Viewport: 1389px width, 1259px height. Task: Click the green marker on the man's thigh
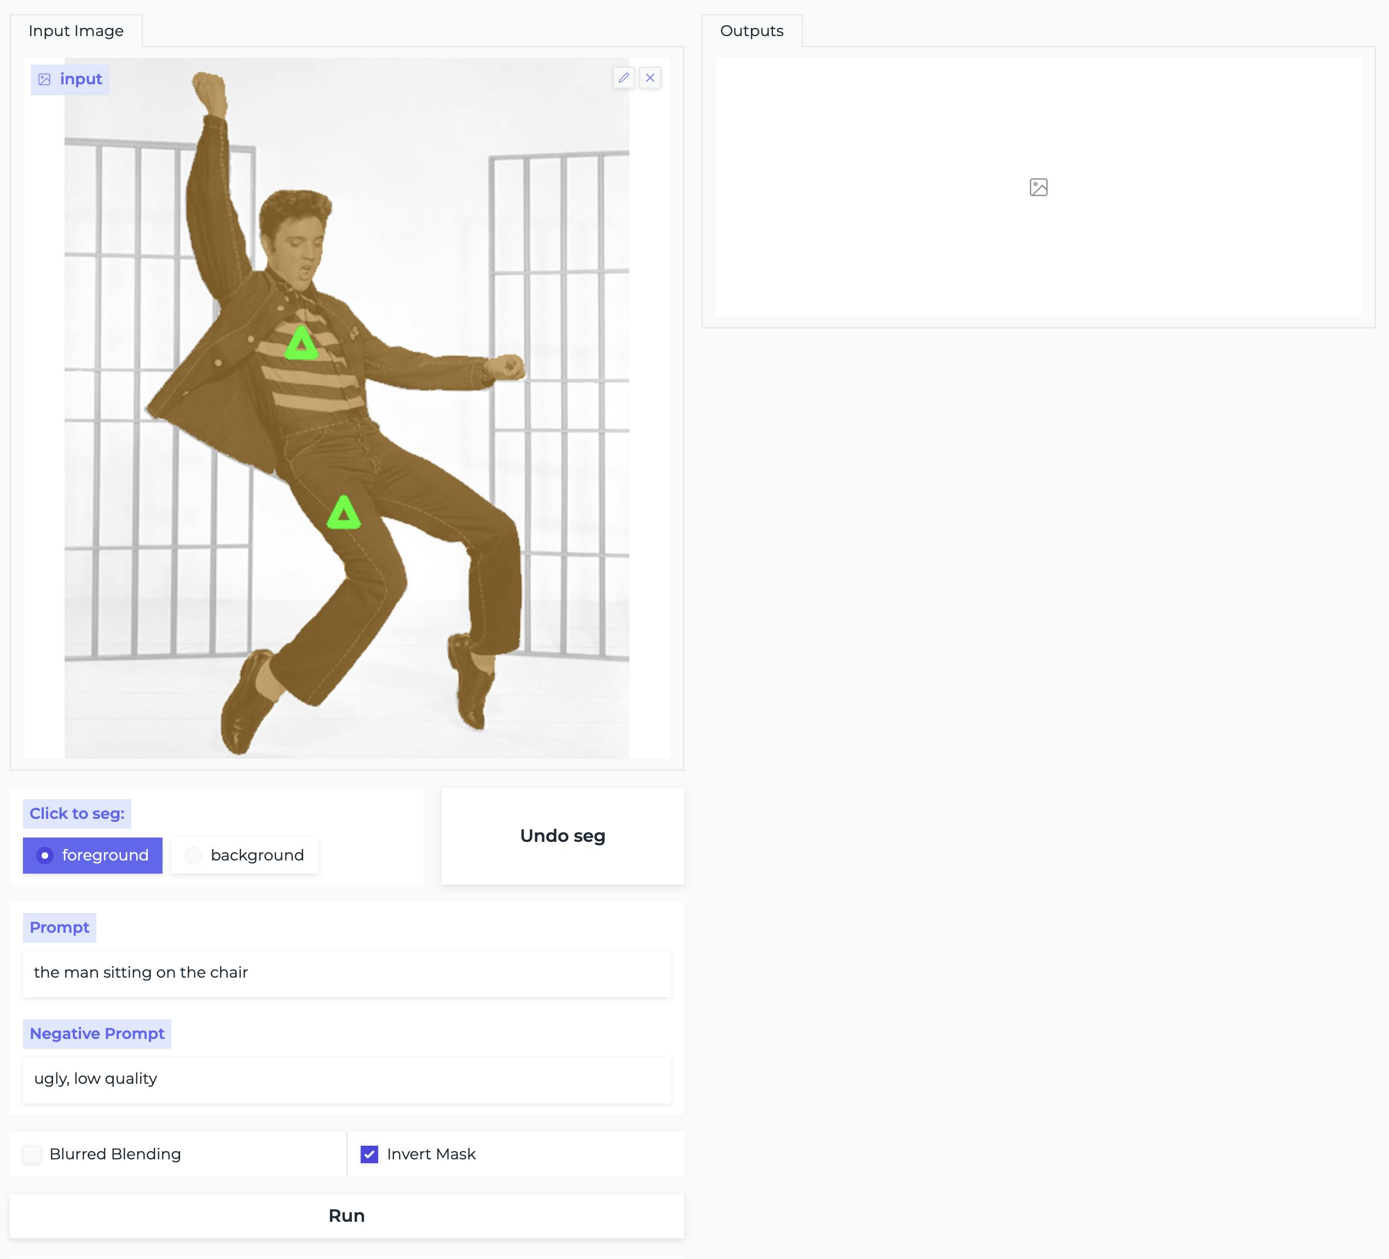coord(343,513)
